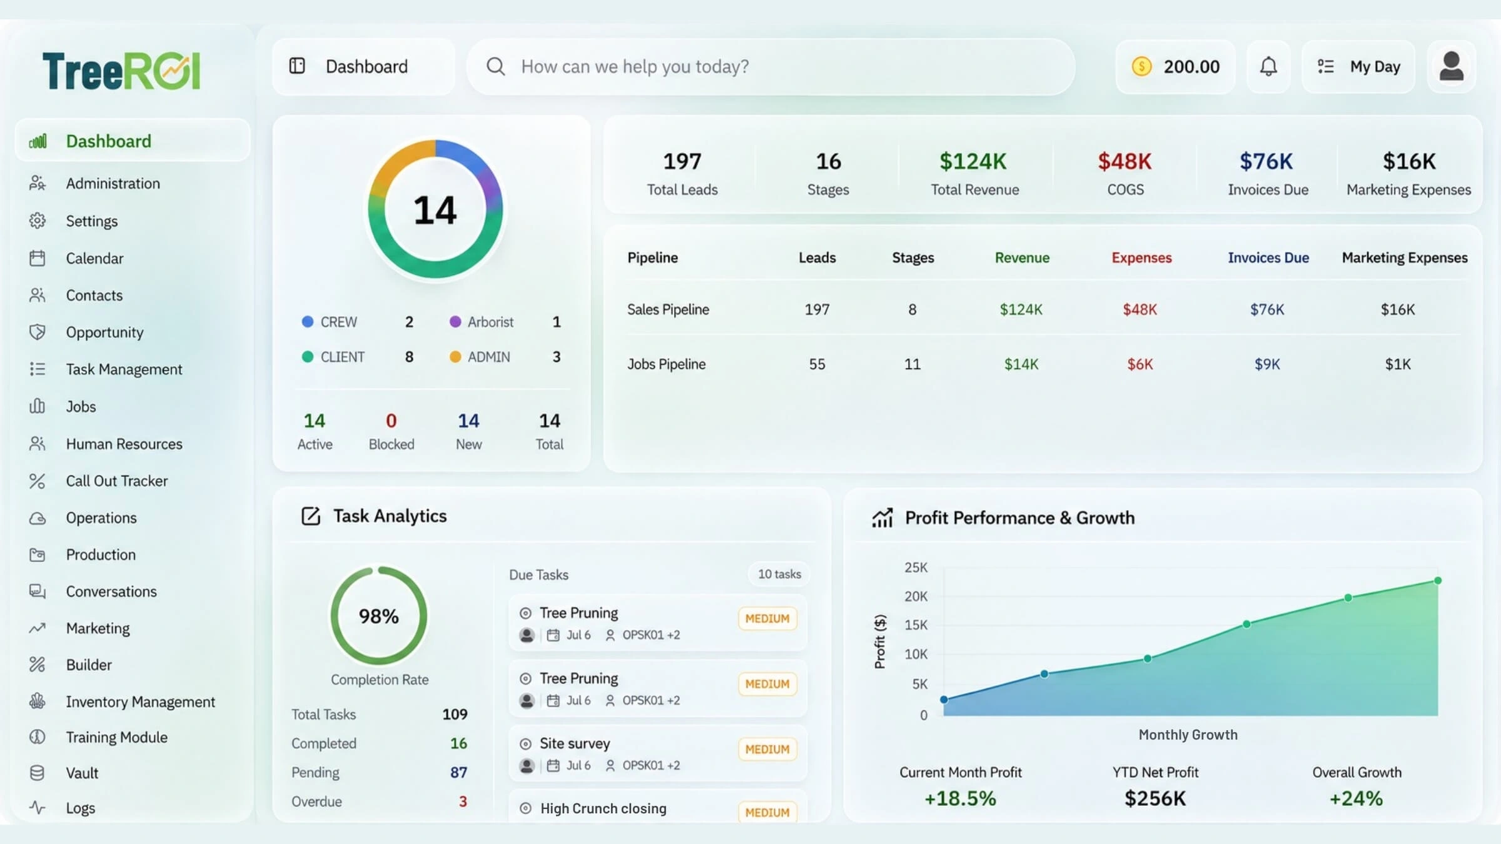Click the 200.00 balance button
Screen dimensions: 1501x844
(x=1175, y=66)
